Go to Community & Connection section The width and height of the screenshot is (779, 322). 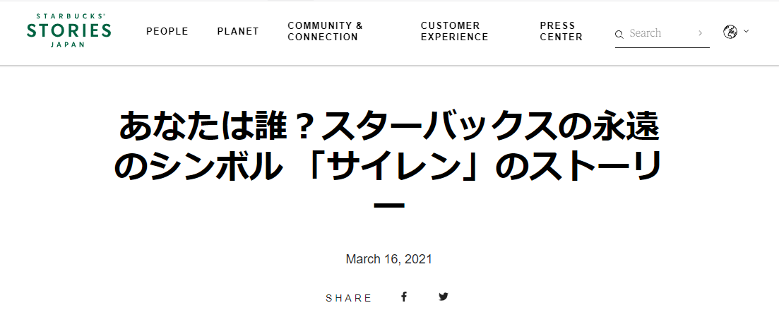pyautogui.click(x=326, y=31)
